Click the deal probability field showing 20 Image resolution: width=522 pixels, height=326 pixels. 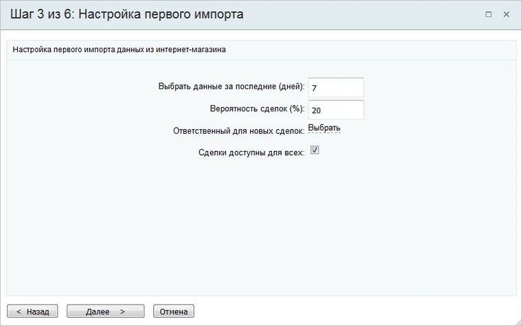[336, 110]
